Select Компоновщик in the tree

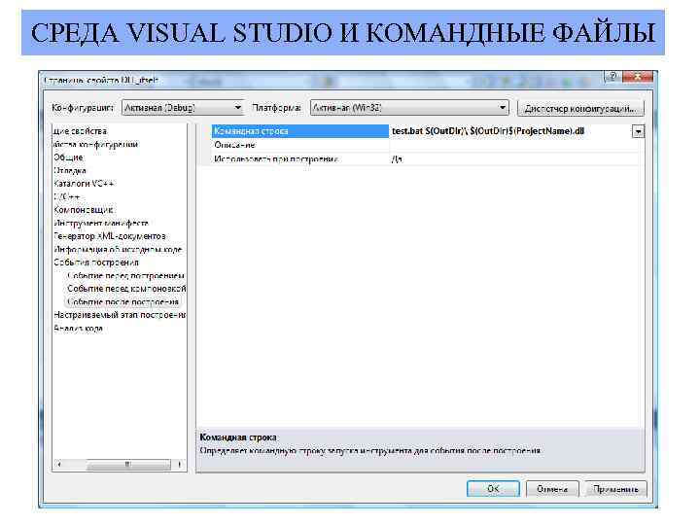pyautogui.click(x=83, y=210)
